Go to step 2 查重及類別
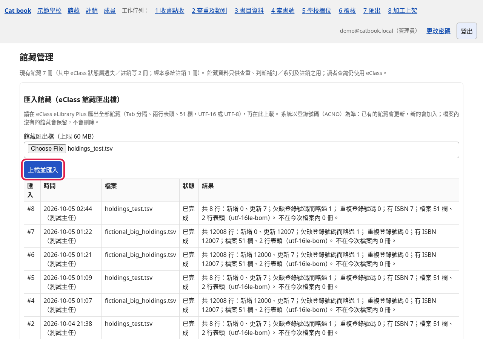Viewport: 483px width, 339px height. [209, 11]
